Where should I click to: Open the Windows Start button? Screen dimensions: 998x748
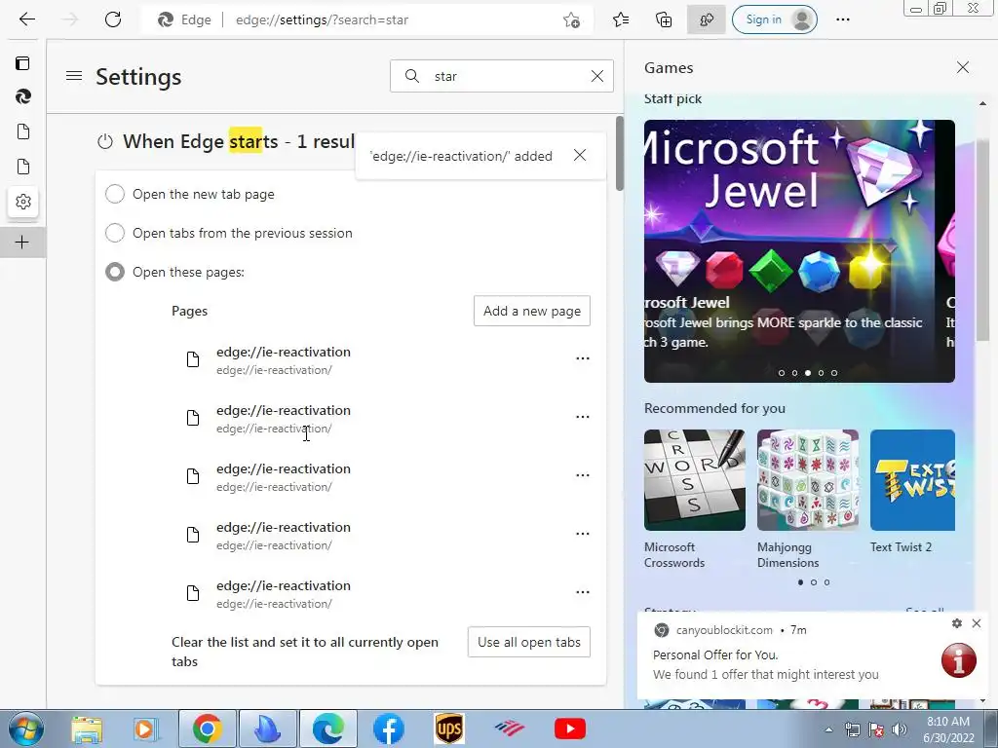pyautogui.click(x=25, y=729)
